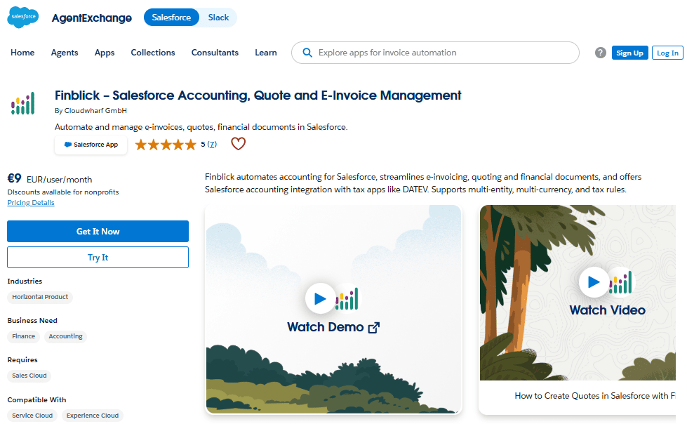The height and width of the screenshot is (424, 687).
Task: Click the Salesforce App badge
Action: click(x=91, y=145)
